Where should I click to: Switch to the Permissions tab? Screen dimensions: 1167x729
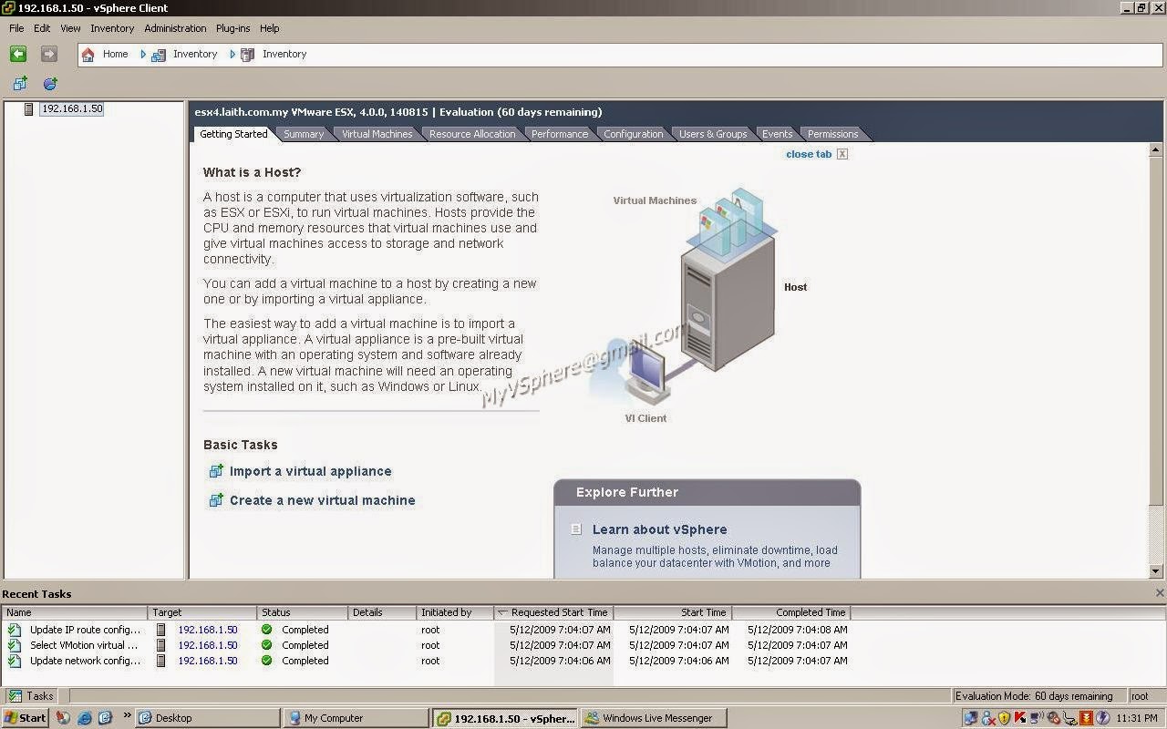coord(832,134)
